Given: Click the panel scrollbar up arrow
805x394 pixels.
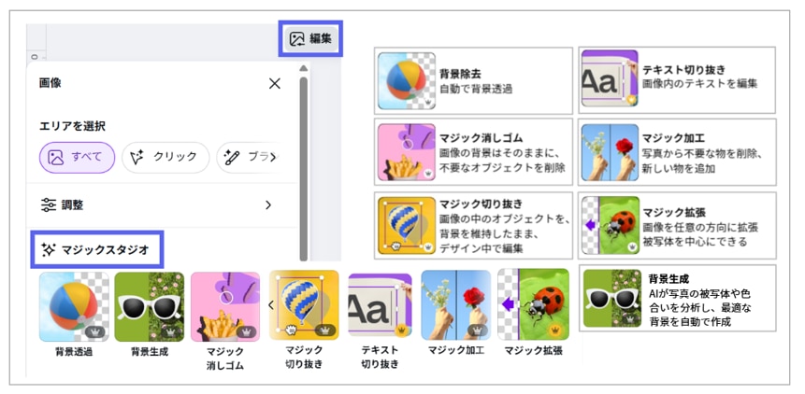Looking at the screenshot, I should [x=304, y=68].
